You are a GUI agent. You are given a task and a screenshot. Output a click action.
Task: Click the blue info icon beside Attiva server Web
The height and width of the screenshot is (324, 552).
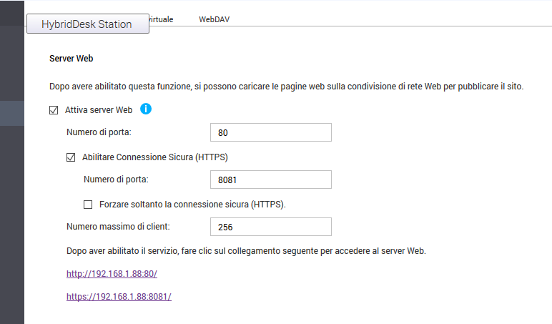pos(146,109)
